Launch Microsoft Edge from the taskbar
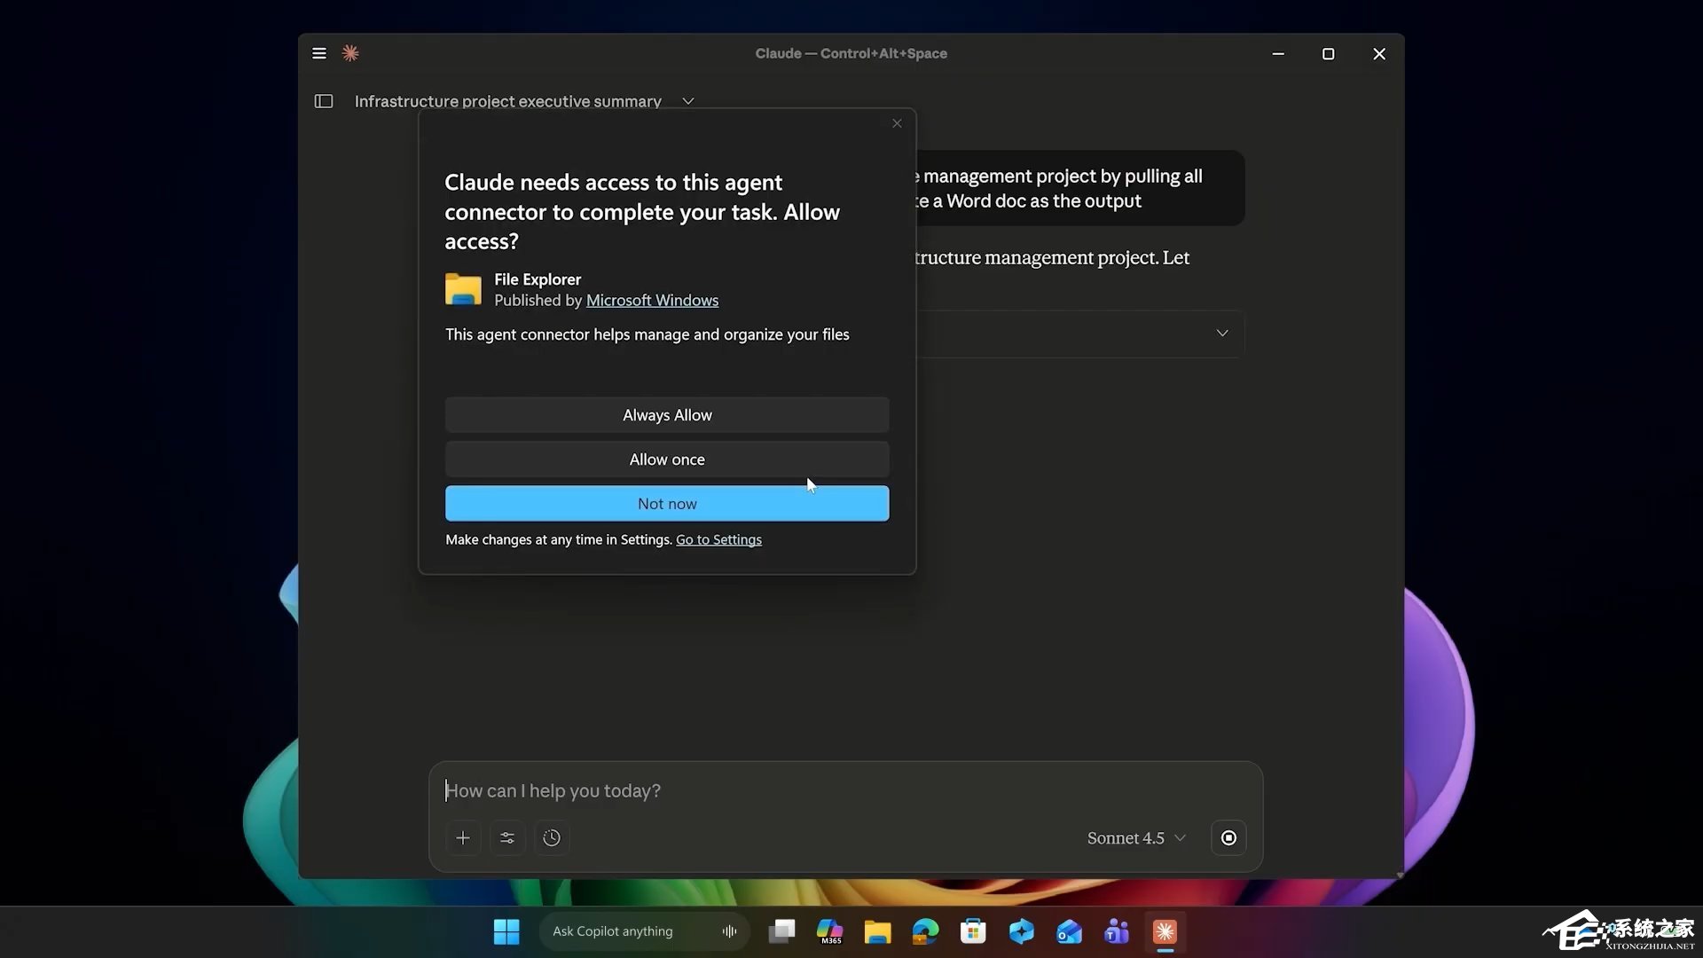Screen dimensions: 1703x958 (x=925, y=931)
